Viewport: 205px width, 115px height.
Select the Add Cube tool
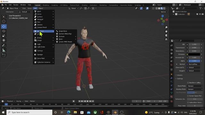point(4,55)
